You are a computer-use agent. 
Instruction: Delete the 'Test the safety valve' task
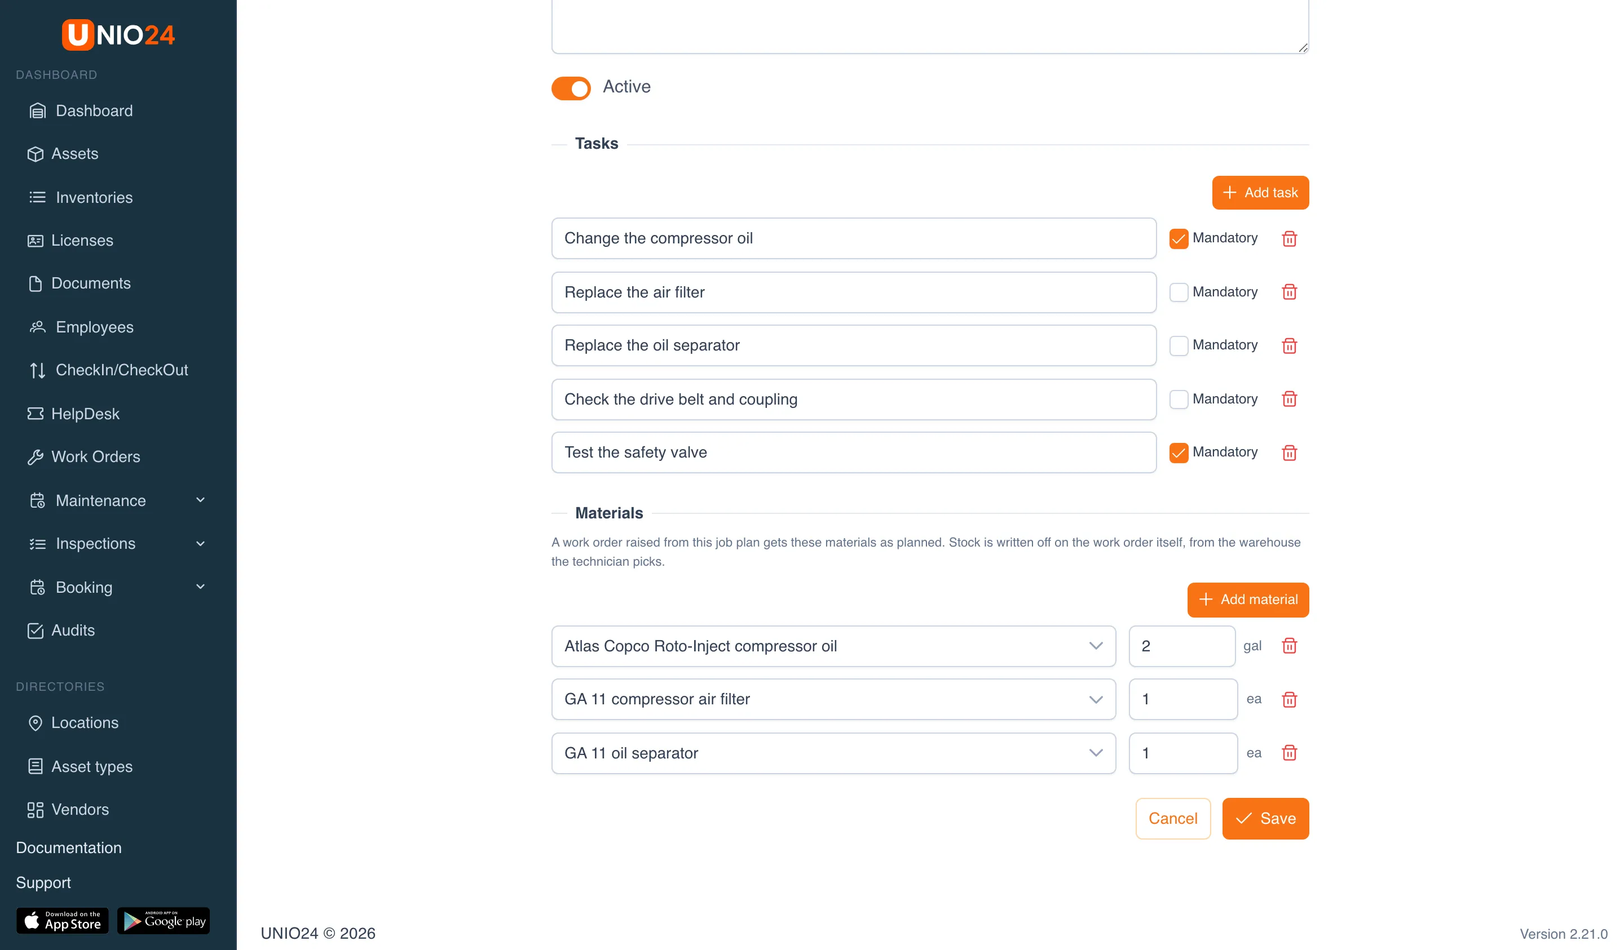1289,453
